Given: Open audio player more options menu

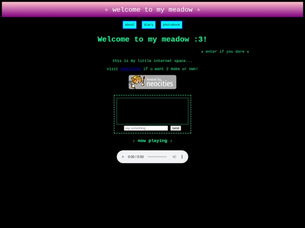Looking at the screenshot, I should 182,157.
